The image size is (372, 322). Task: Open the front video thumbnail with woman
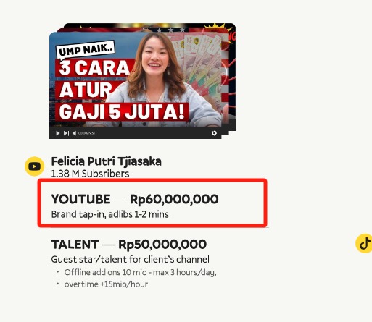point(136,85)
